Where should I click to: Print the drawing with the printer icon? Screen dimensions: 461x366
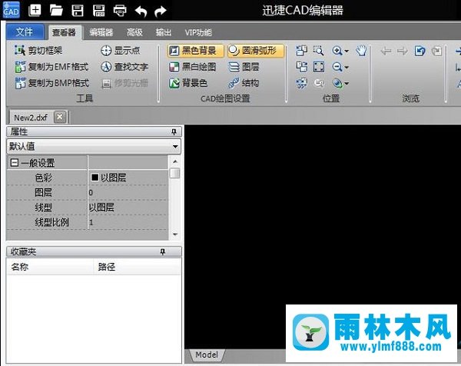click(120, 11)
